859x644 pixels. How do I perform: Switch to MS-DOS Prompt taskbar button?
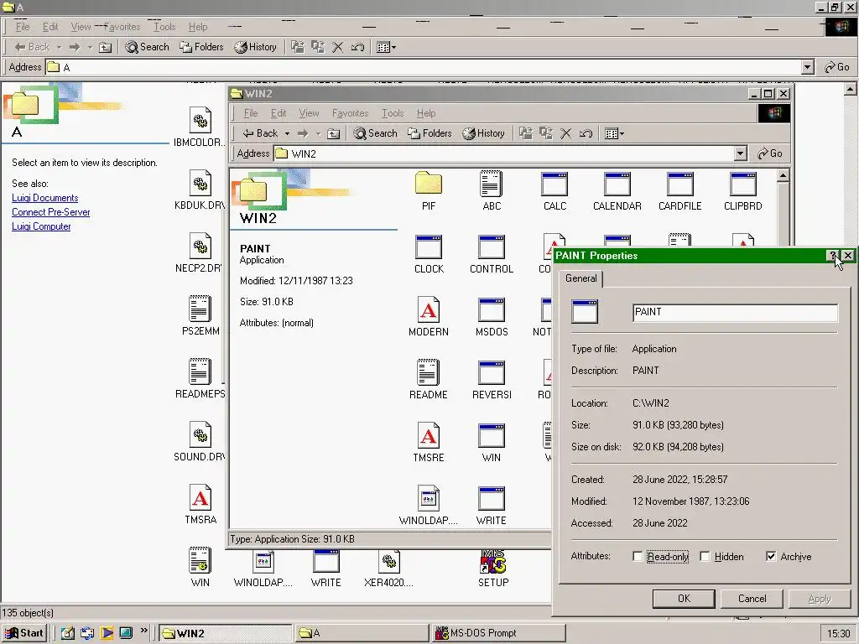coord(498,633)
